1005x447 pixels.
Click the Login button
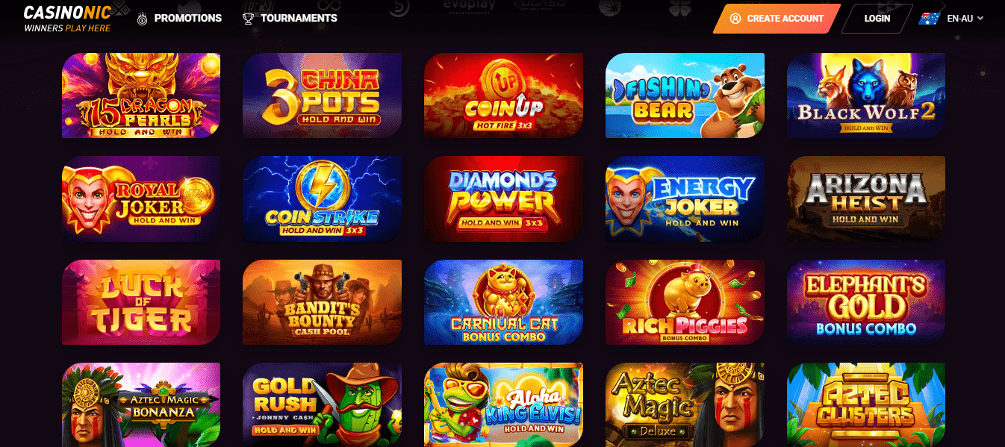pos(877,19)
